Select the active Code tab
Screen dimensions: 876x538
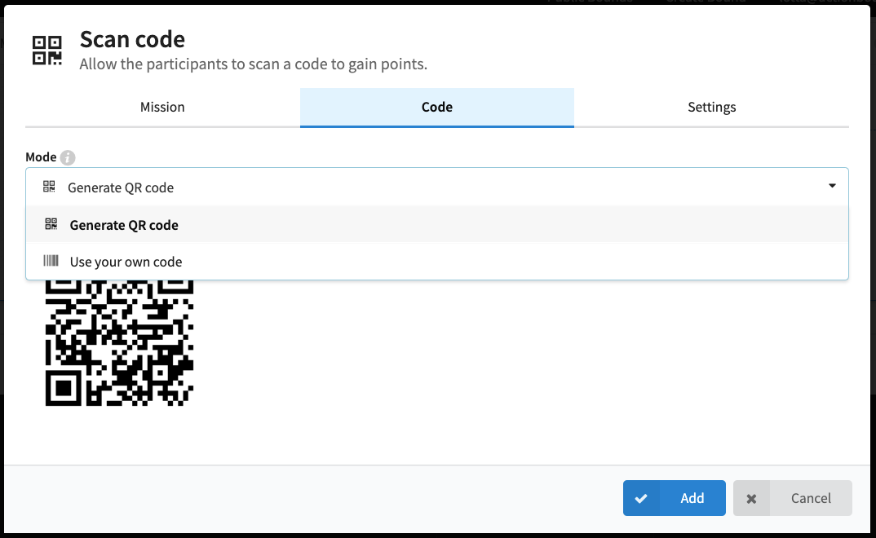(x=437, y=107)
